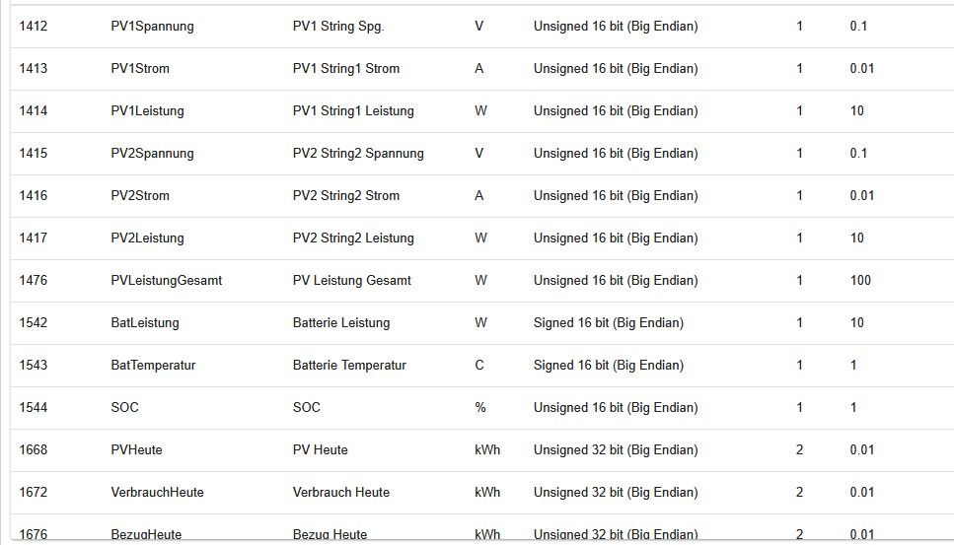This screenshot has width=954, height=545.
Task: Click the PV1 String Spg. description
Action: (x=338, y=27)
